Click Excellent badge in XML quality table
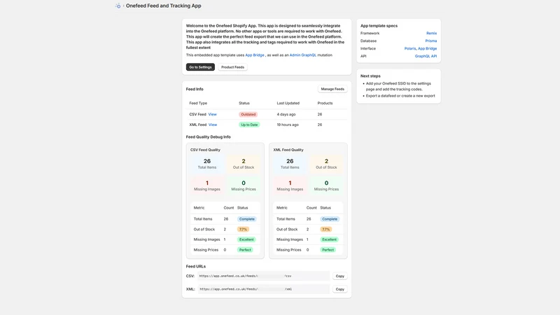The height and width of the screenshot is (315, 560). [329, 239]
